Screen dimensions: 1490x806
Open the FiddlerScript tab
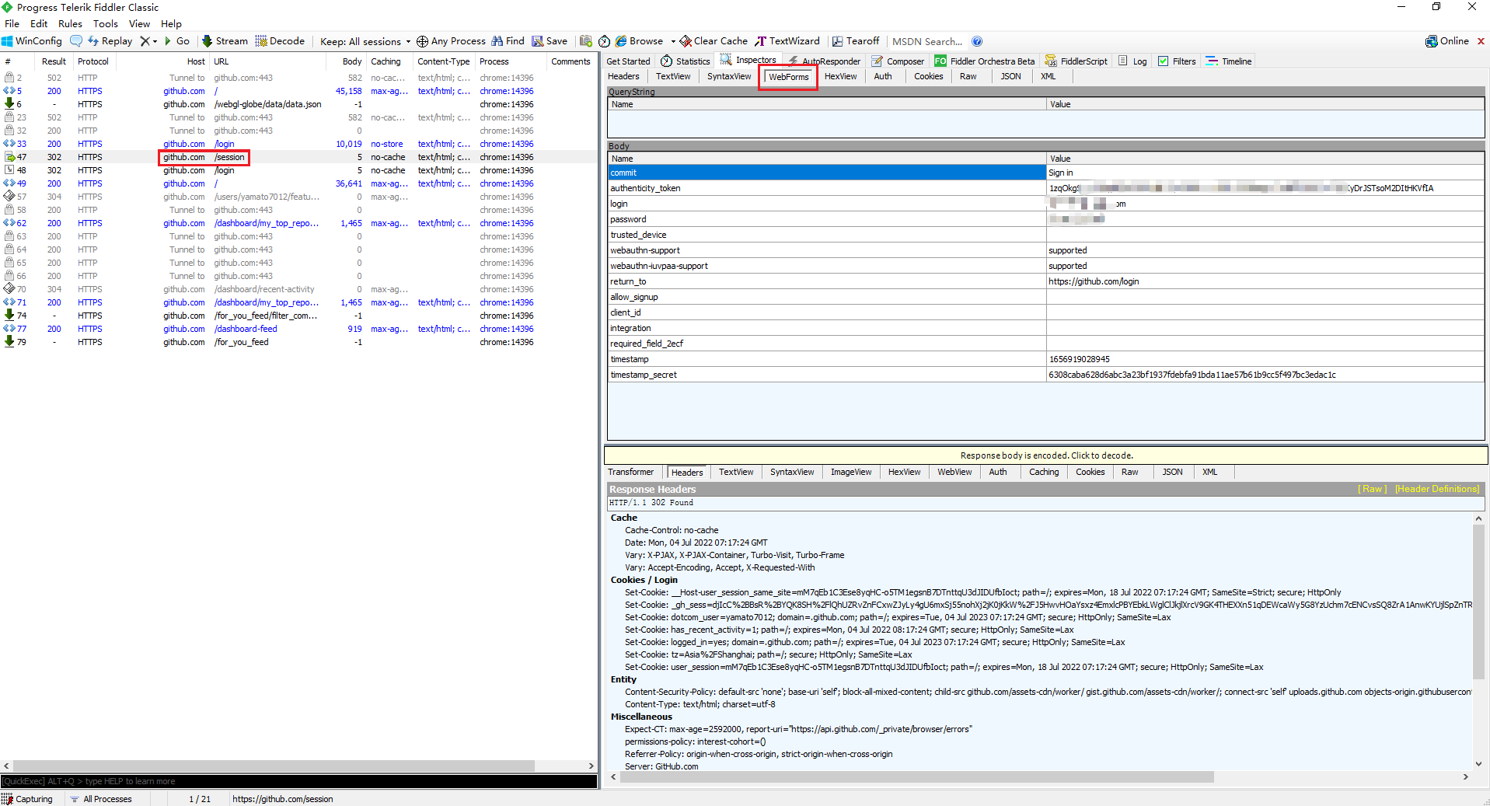coord(1077,61)
